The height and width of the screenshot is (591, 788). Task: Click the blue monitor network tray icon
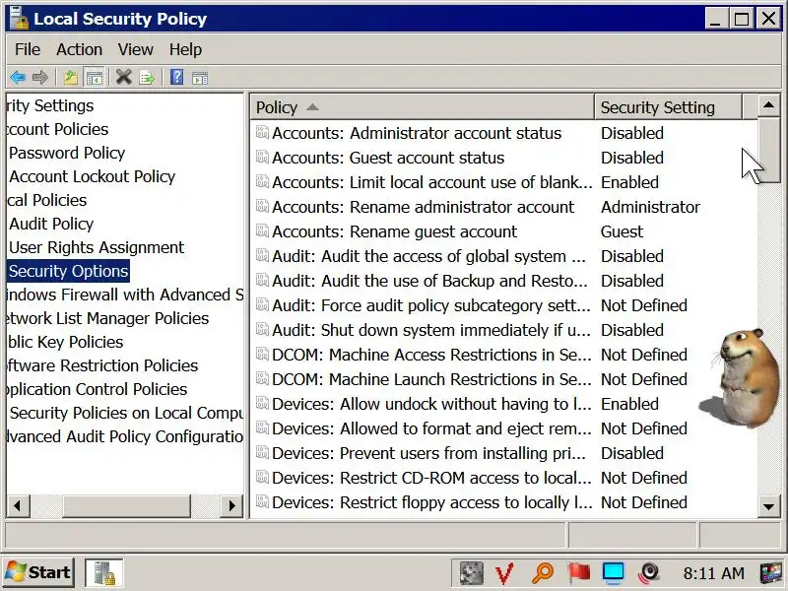click(614, 573)
